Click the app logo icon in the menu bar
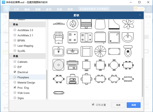The width and height of the screenshot is (153, 112). (x=6, y=9)
